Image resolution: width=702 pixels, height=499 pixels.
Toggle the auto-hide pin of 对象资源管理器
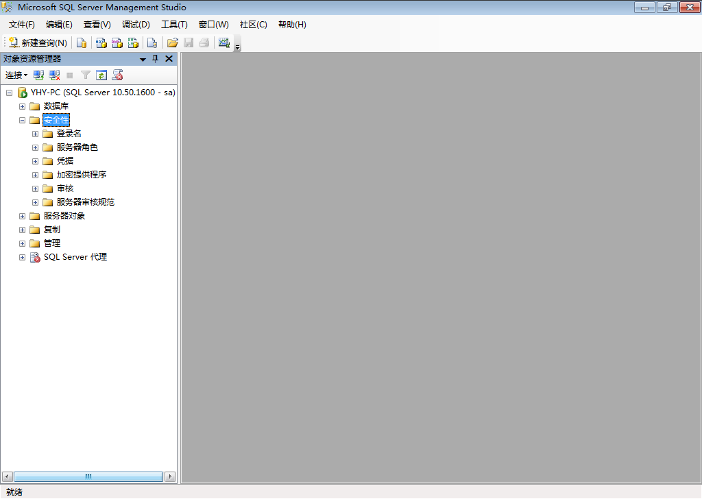[x=156, y=59]
